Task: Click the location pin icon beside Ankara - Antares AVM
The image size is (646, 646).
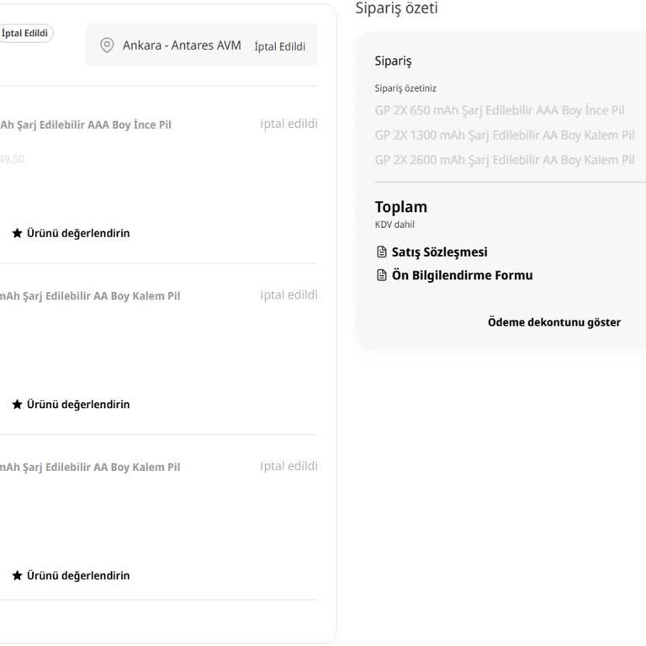Action: pyautogui.click(x=107, y=45)
